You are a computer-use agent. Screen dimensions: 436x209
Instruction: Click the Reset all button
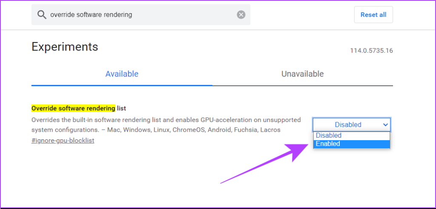(373, 15)
